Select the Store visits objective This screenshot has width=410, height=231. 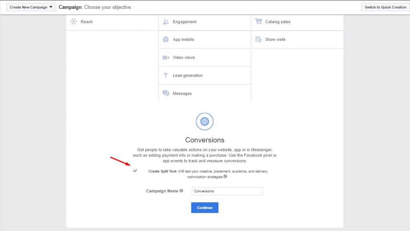point(297,40)
